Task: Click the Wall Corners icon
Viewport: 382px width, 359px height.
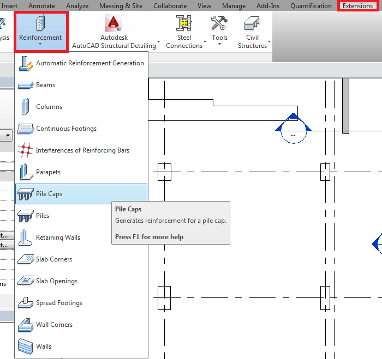Action: click(x=26, y=325)
